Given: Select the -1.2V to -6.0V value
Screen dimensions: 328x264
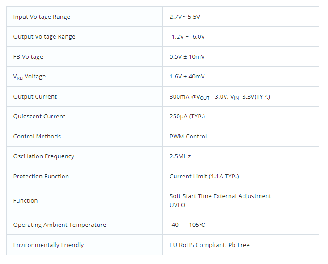Looking at the screenshot, I should (187, 37).
